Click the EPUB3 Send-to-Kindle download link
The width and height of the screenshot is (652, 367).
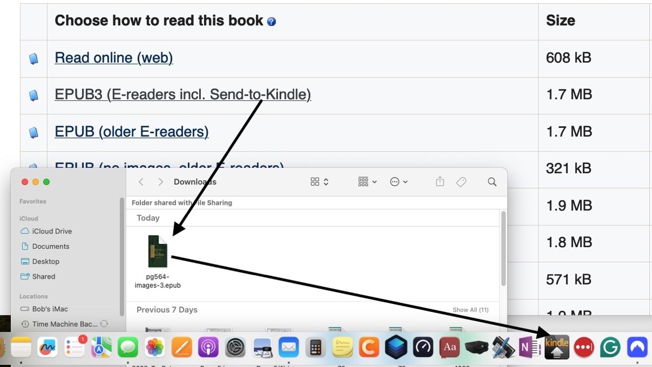pos(182,95)
